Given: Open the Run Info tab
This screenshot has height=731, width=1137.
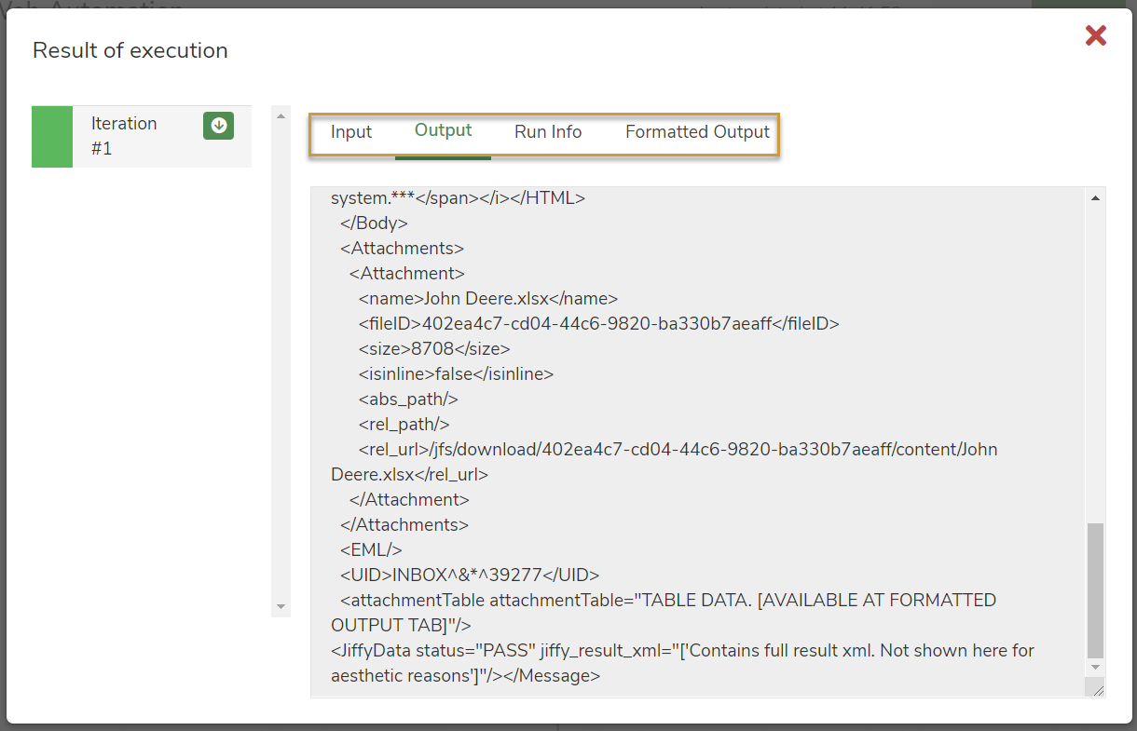Looking at the screenshot, I should click(547, 131).
